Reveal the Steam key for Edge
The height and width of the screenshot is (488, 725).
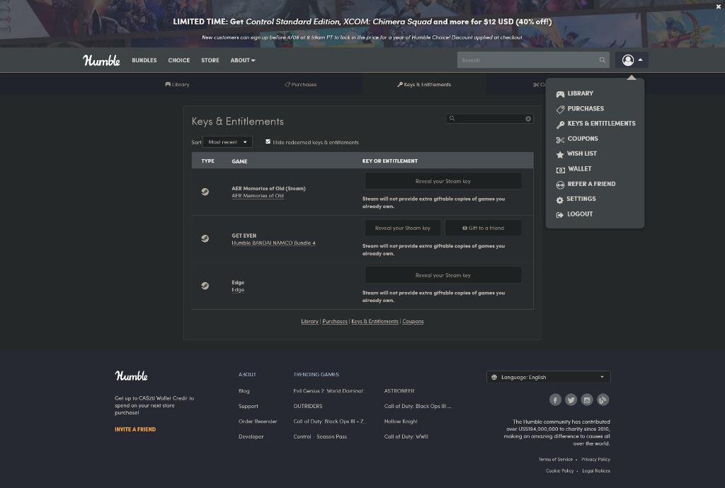pyautogui.click(x=443, y=275)
